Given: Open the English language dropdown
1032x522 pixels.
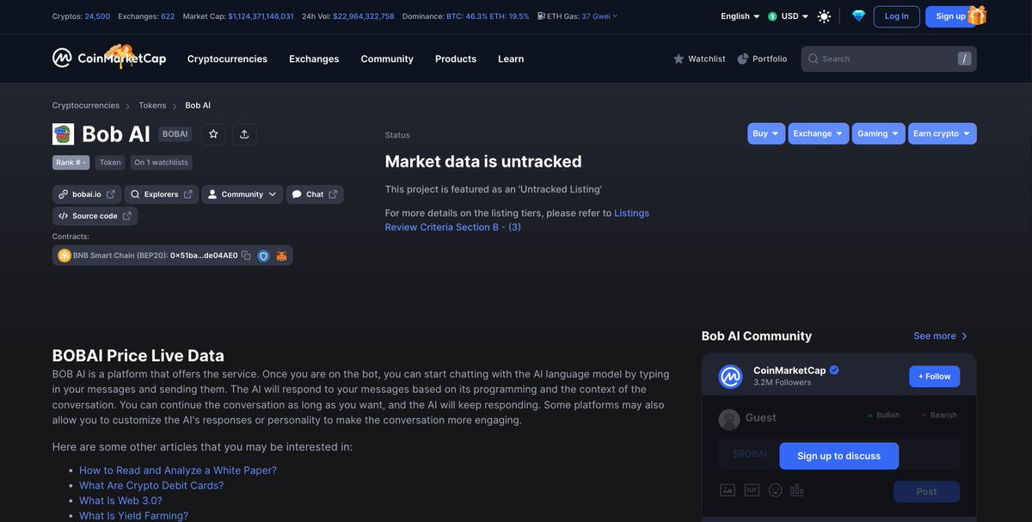Looking at the screenshot, I should [740, 16].
